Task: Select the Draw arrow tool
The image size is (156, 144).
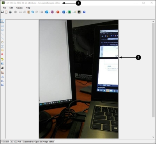Action: click(x=2, y=38)
